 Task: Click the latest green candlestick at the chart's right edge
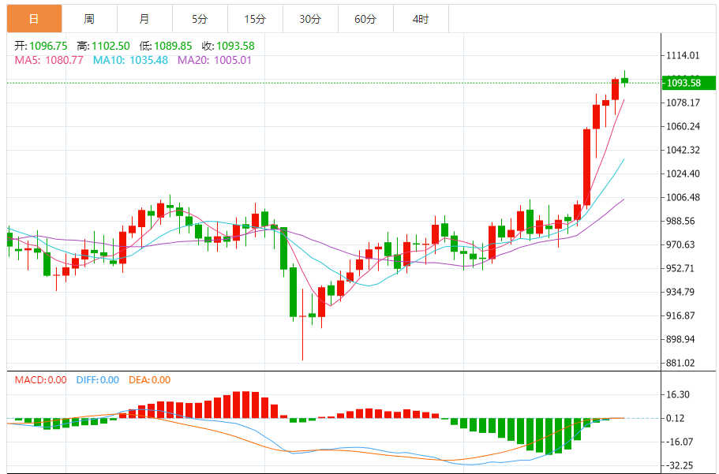point(624,80)
